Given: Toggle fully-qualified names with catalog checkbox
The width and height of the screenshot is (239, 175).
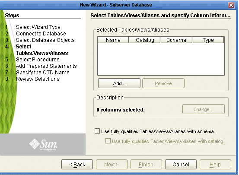Looking at the screenshot, I should pyautogui.click(x=108, y=141).
